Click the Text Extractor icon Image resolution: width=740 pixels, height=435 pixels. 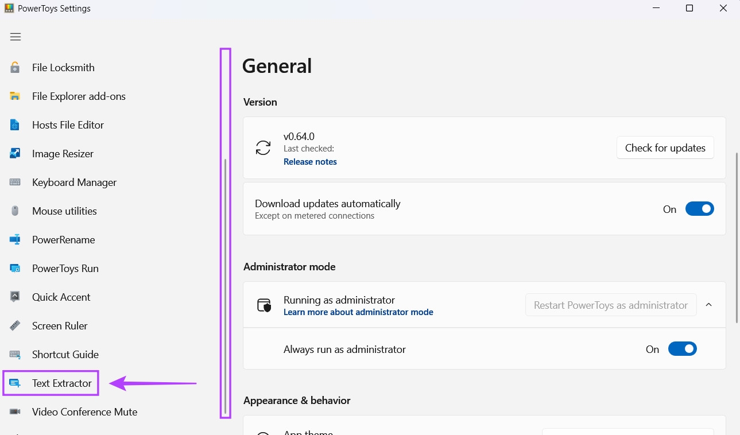[x=15, y=383]
